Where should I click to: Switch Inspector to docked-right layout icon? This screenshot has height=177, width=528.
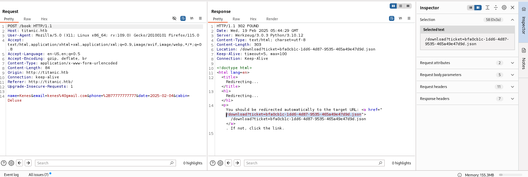478,8
